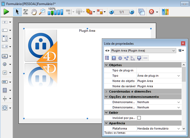This screenshot has height=138, width=190.
Task: Switch to the monitor display property tab
Action: tap(139, 58)
